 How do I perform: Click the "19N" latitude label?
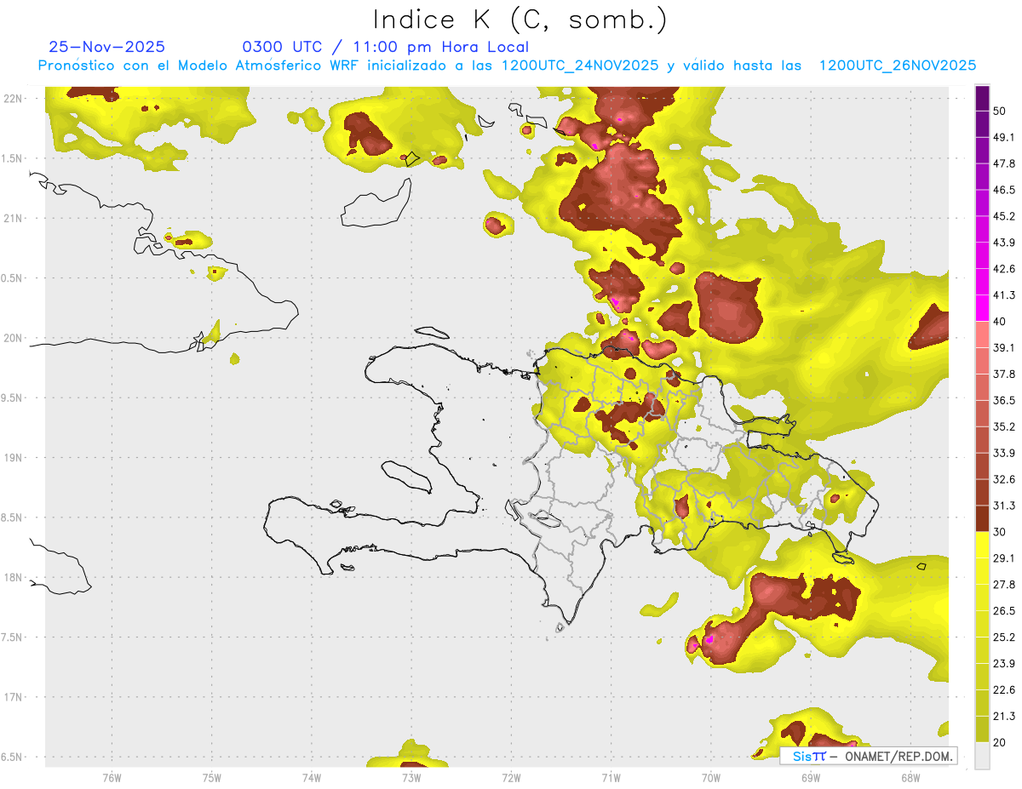pos(13,457)
